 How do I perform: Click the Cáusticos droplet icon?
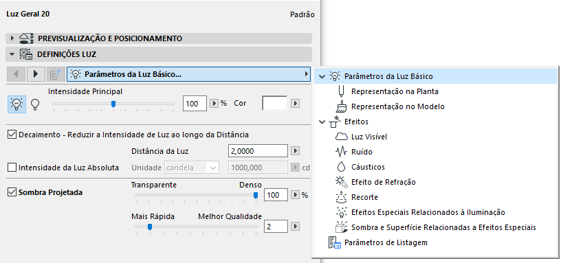tap(341, 167)
